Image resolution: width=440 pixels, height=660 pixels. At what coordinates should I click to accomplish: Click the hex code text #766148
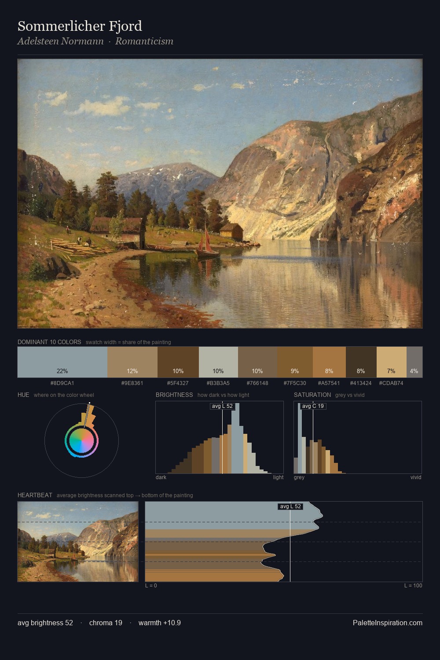pos(257,383)
